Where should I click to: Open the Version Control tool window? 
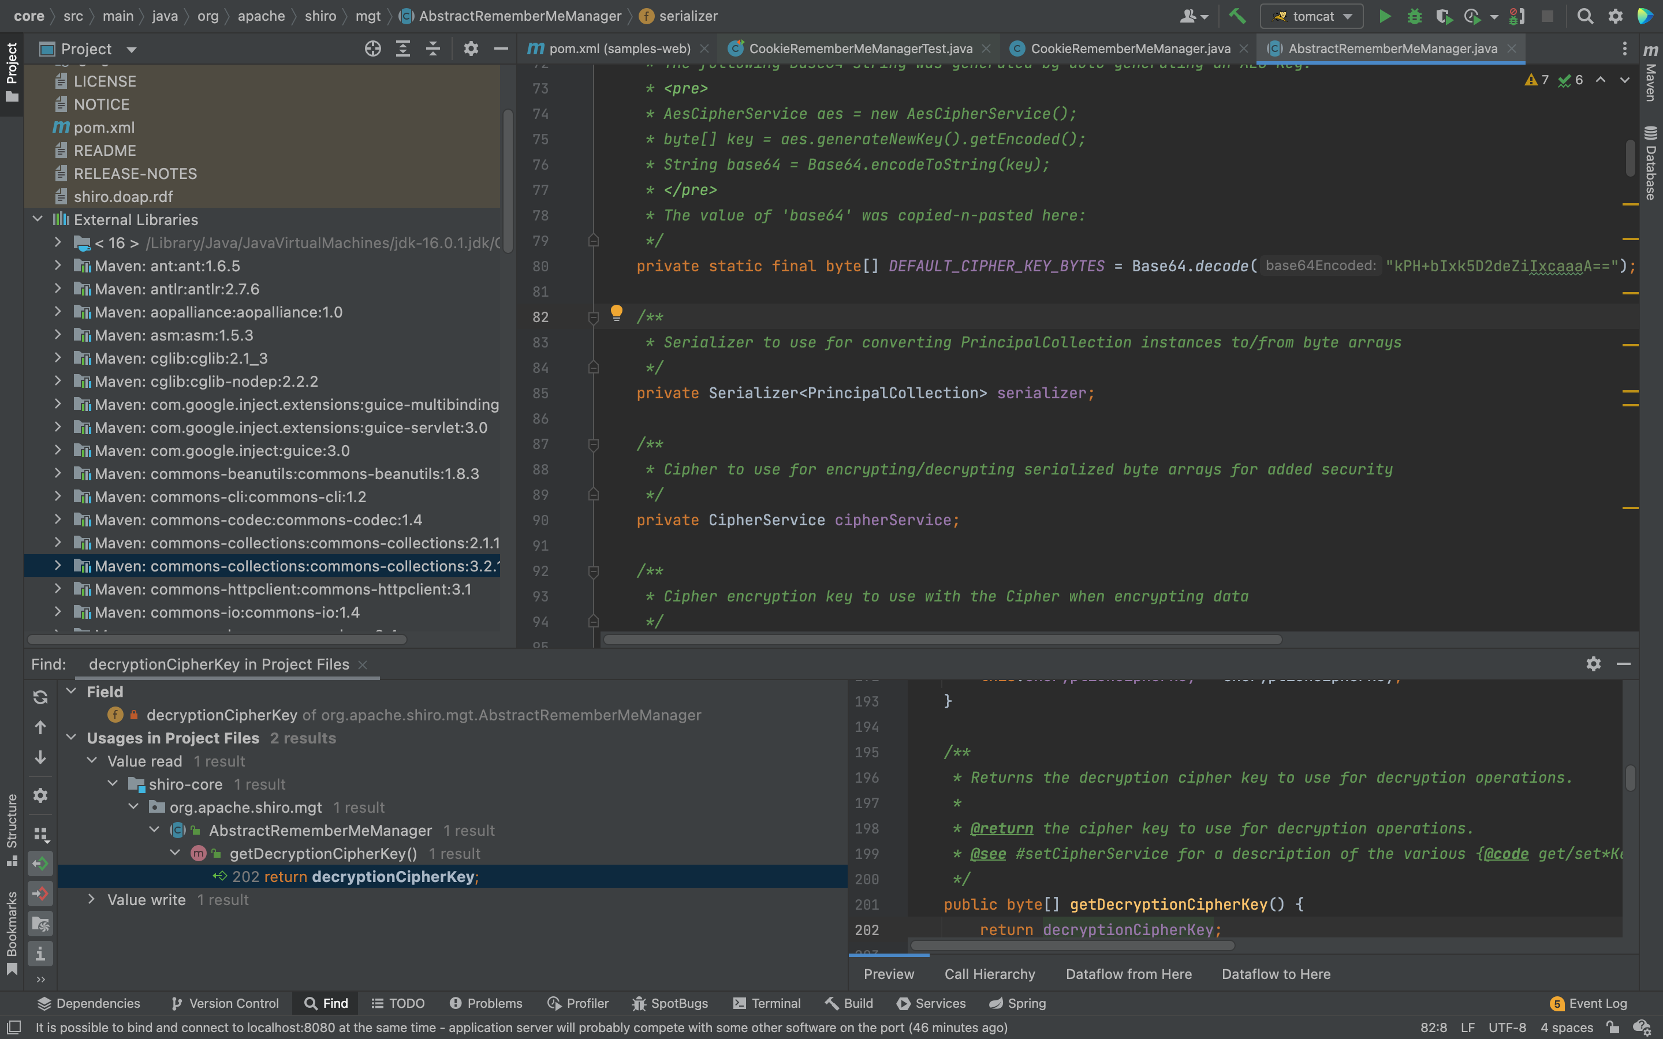(x=225, y=1003)
